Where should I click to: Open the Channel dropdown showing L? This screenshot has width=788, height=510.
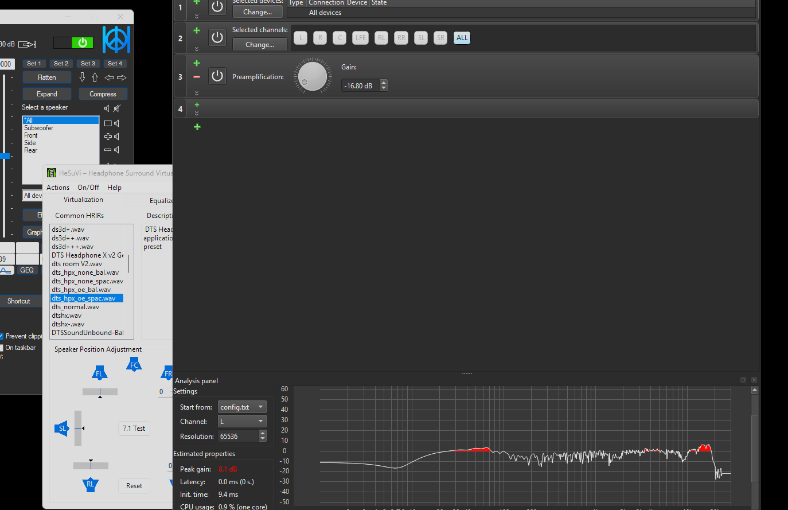point(242,421)
